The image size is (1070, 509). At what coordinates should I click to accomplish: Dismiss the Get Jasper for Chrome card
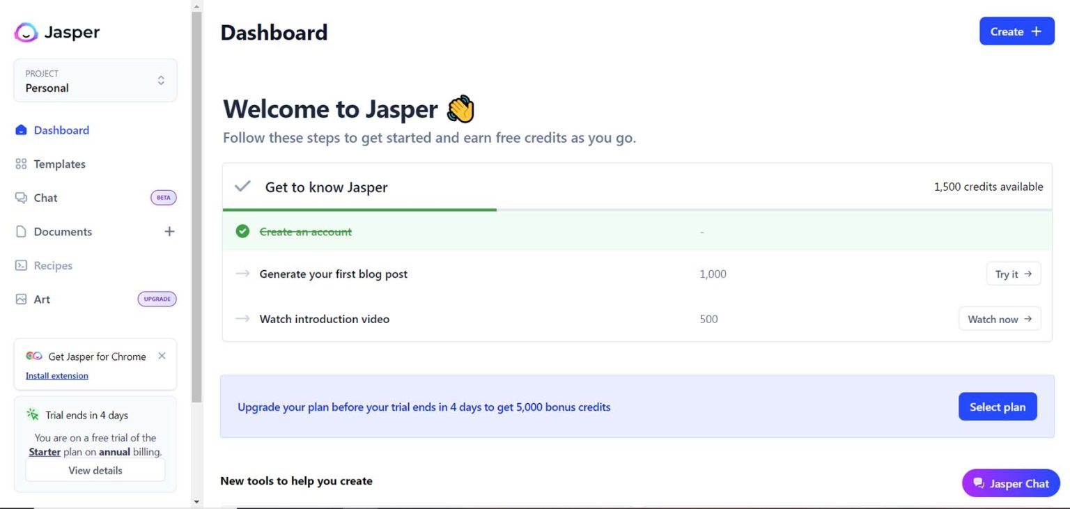tap(162, 355)
